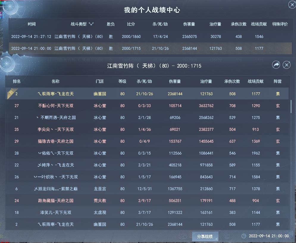Click the 分享战绩 button
This screenshot has height=243, width=296.
205,236
